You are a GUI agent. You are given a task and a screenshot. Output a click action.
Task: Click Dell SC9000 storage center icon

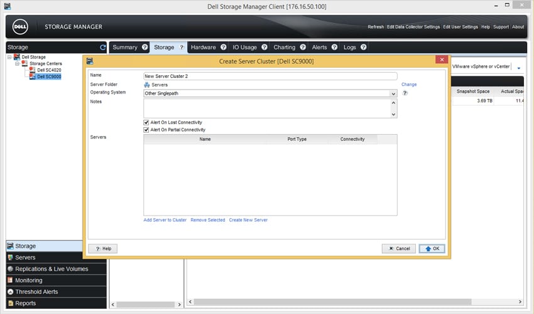click(x=32, y=76)
